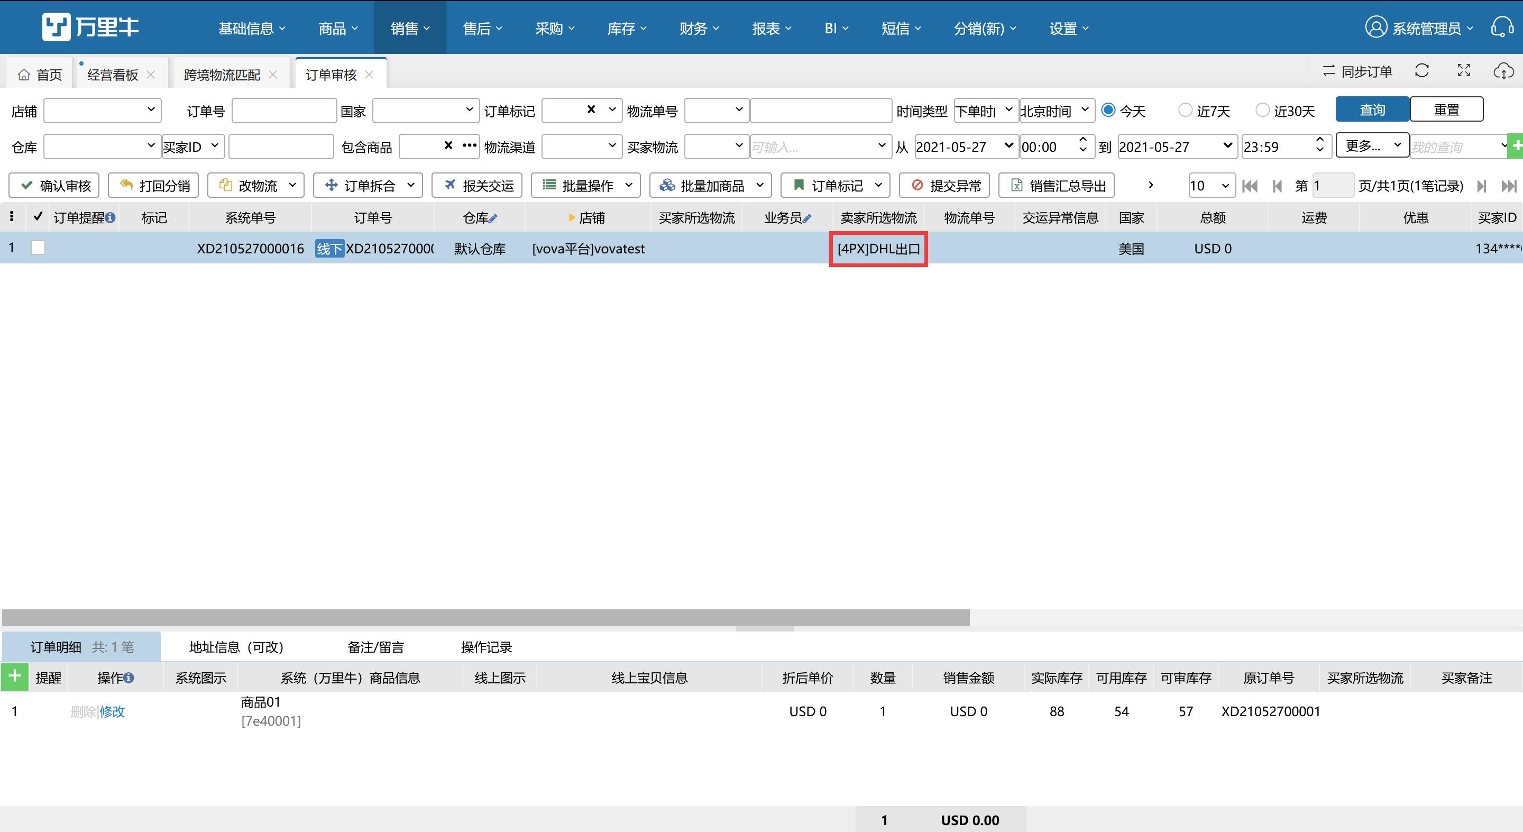This screenshot has height=832, width=1523.
Task: Clear the 订单标记 filter with X
Action: 591,109
